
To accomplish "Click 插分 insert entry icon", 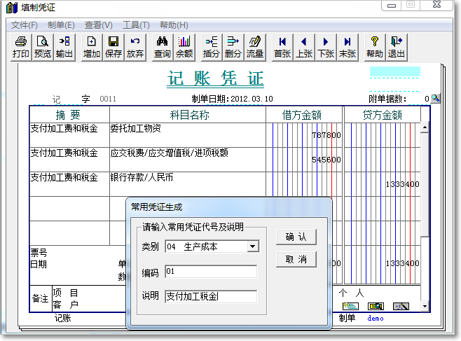I will (x=212, y=47).
